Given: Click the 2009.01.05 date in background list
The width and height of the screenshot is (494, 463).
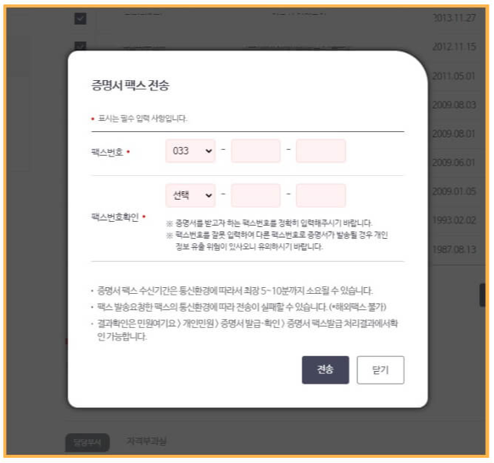Looking at the screenshot, I should [454, 191].
